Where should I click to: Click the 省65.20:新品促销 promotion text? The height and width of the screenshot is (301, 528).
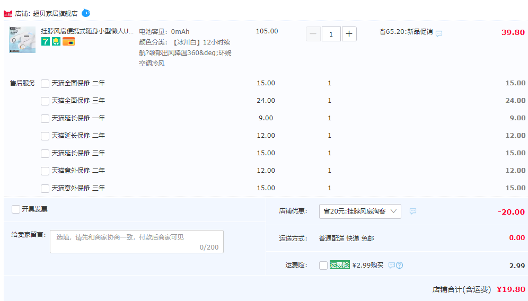coord(406,32)
